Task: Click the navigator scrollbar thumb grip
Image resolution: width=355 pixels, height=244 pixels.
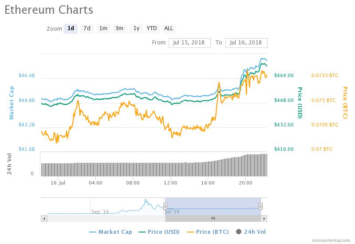Action: click(213, 218)
